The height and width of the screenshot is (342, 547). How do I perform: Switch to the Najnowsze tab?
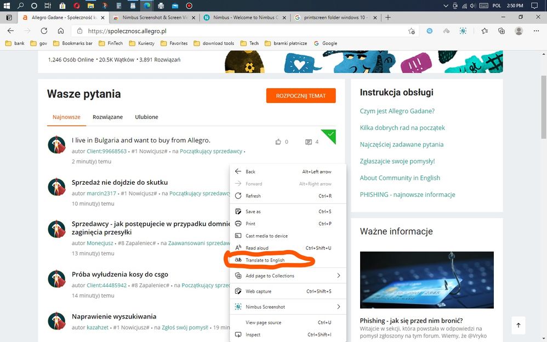(66, 117)
